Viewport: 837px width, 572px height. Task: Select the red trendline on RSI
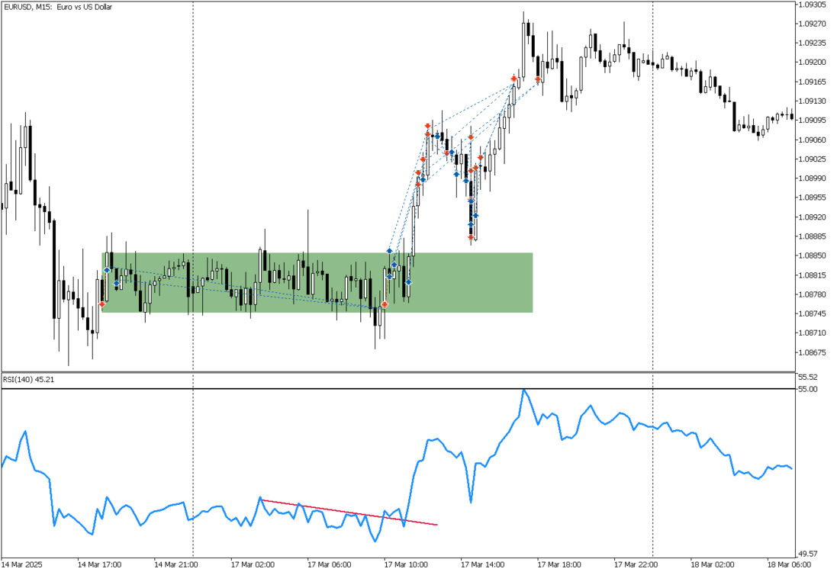[349, 513]
